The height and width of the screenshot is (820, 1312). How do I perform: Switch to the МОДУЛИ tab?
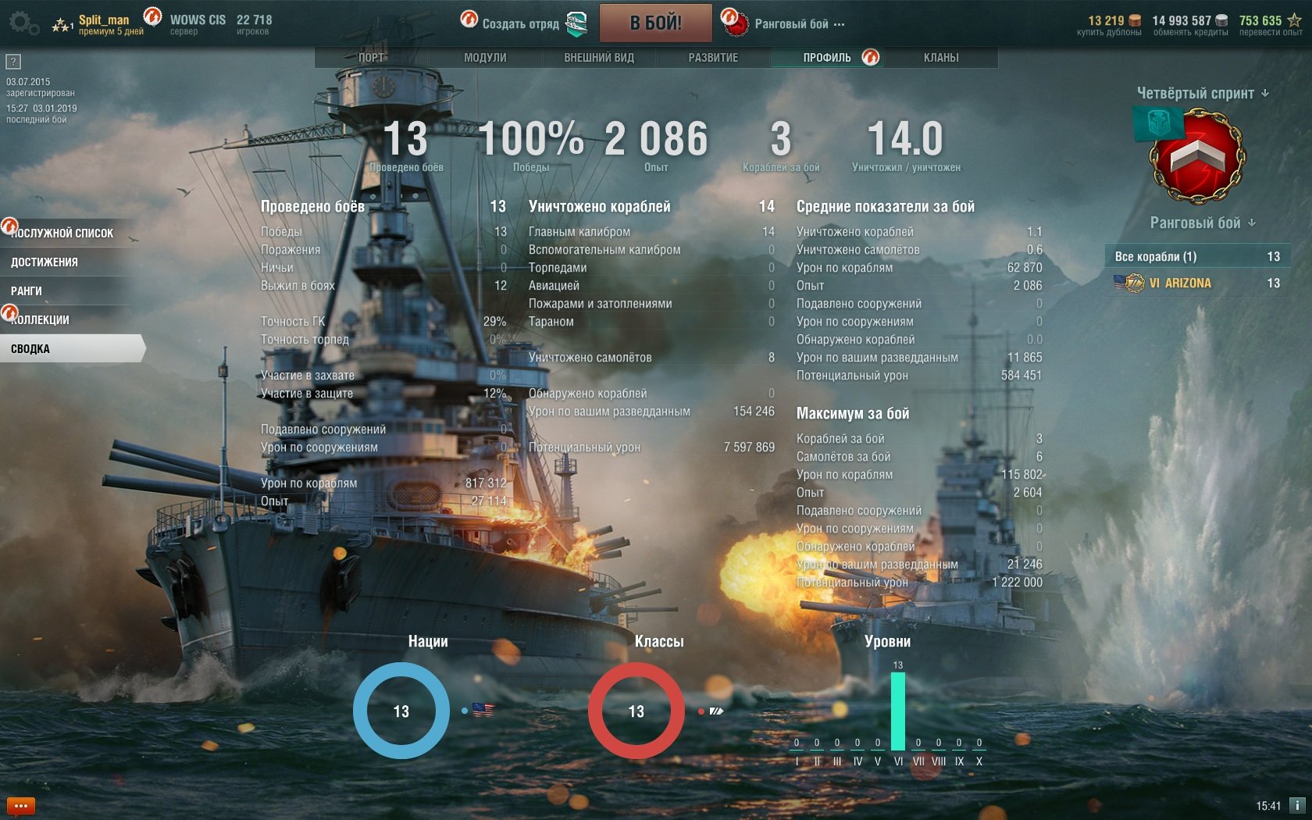coord(485,58)
